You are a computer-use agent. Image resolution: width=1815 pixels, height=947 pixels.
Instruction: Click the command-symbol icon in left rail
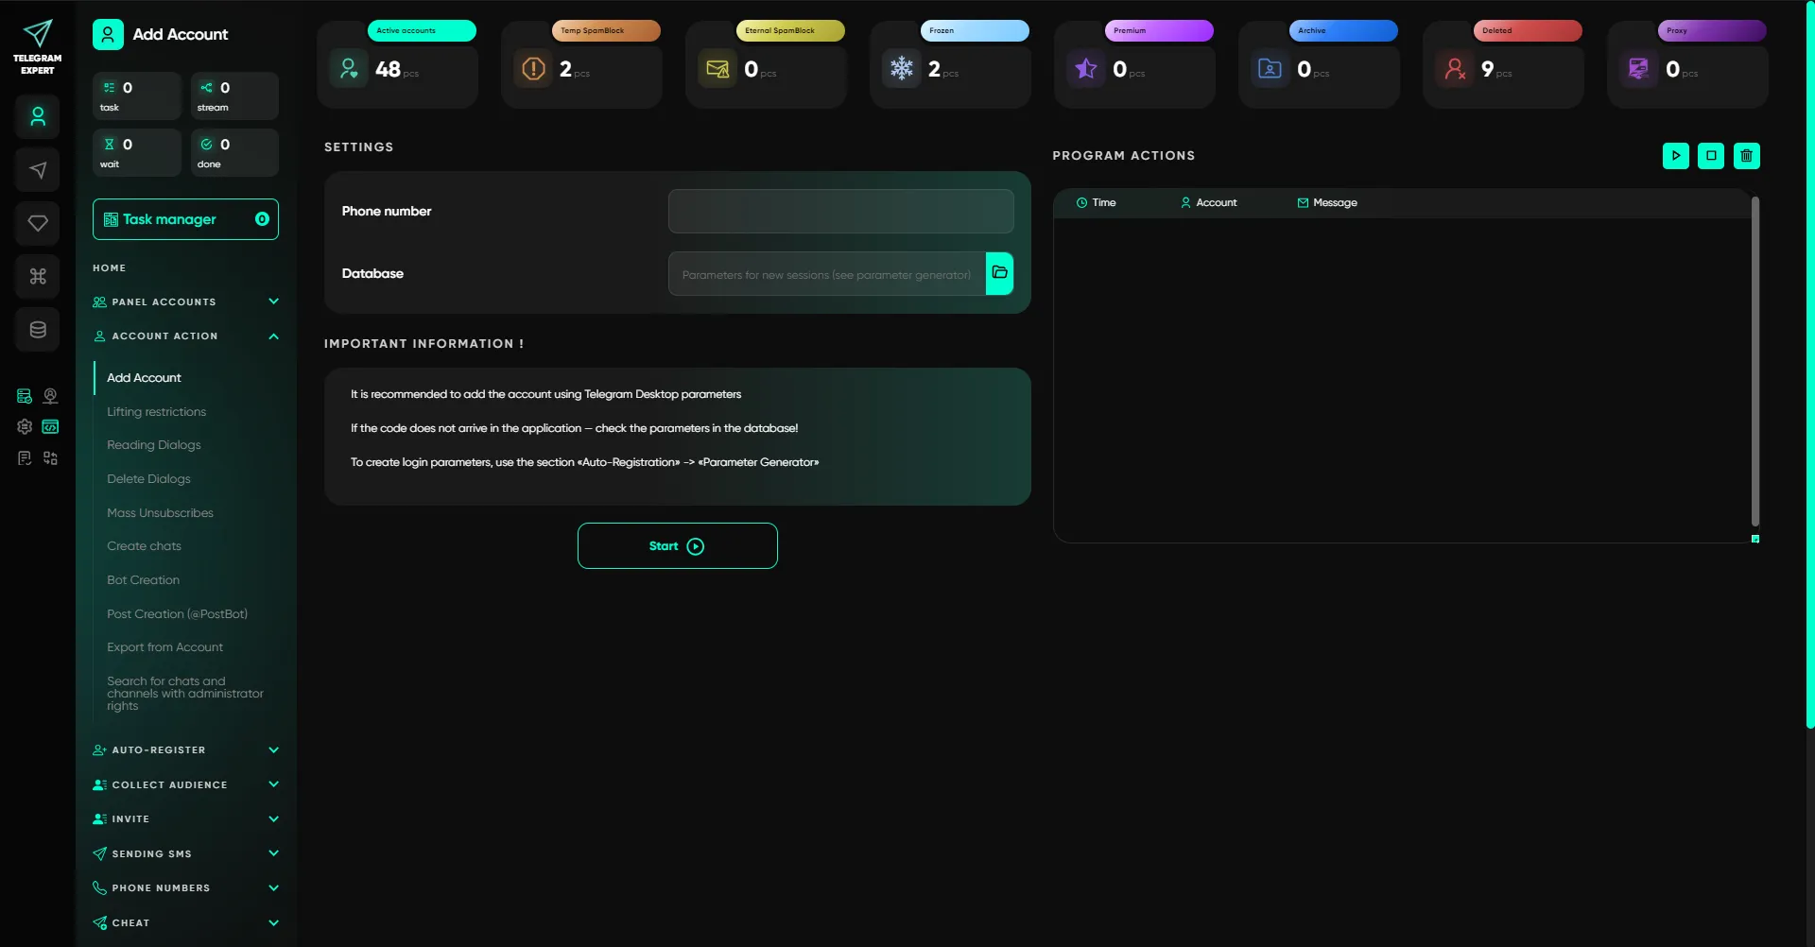pyautogui.click(x=38, y=277)
